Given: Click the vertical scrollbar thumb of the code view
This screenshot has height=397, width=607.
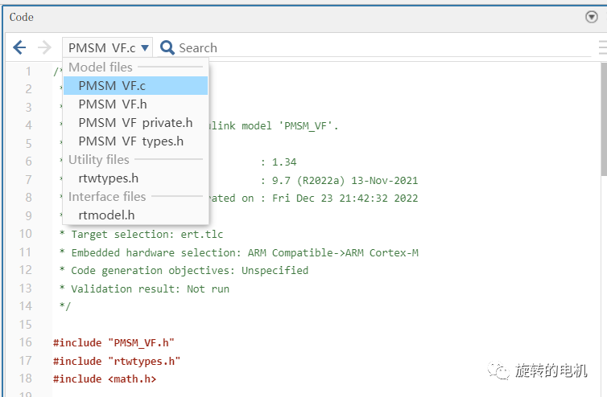Looking at the screenshot, I should pyautogui.click(x=604, y=119).
